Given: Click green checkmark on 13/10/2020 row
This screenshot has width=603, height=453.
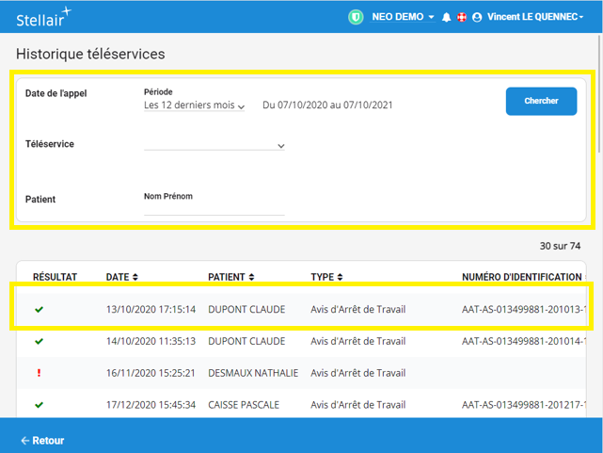Looking at the screenshot, I should 39,309.
